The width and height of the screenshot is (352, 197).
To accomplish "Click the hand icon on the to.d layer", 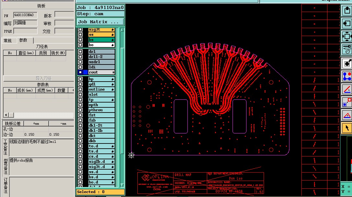I will pos(113,146).
